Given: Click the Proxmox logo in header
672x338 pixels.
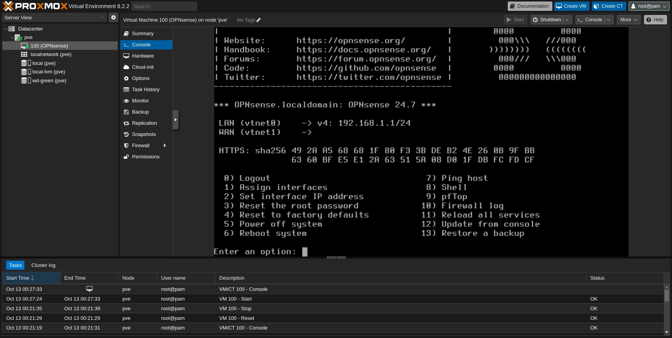Looking at the screenshot, I should [x=35, y=6].
